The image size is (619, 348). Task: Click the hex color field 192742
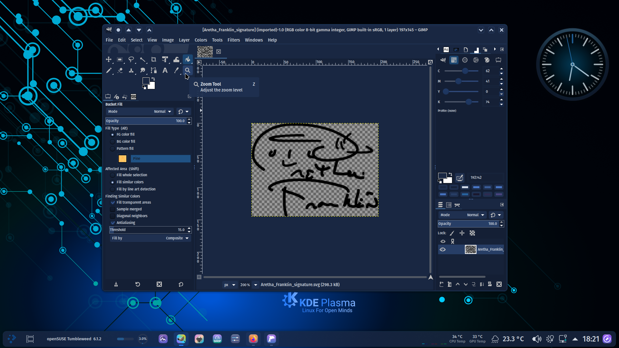[486, 178]
